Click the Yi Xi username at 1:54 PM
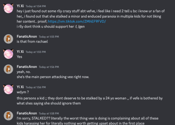Image resolution: width=175 pixels, height=125 pixels. click(x=20, y=6)
